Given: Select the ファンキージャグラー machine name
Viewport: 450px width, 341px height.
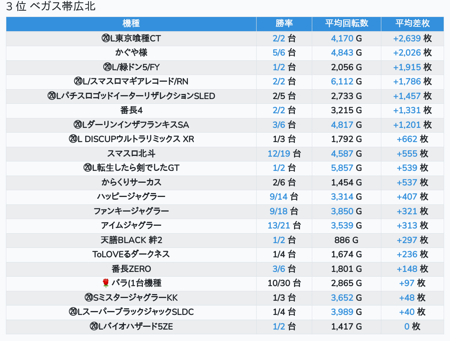Looking at the screenshot, I should tap(131, 211).
